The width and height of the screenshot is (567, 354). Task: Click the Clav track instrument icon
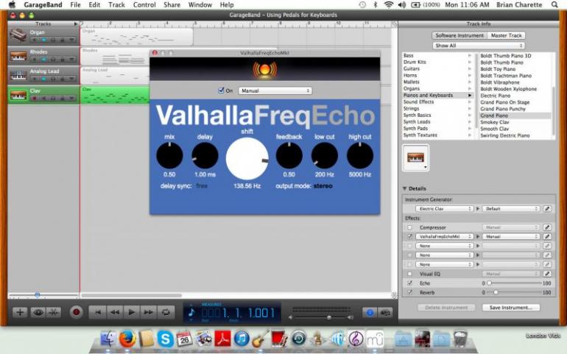click(18, 95)
